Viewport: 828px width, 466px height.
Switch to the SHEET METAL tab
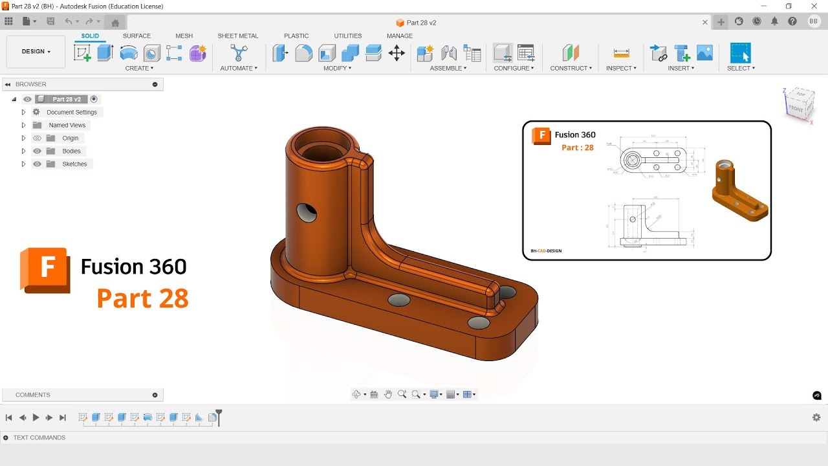237,36
